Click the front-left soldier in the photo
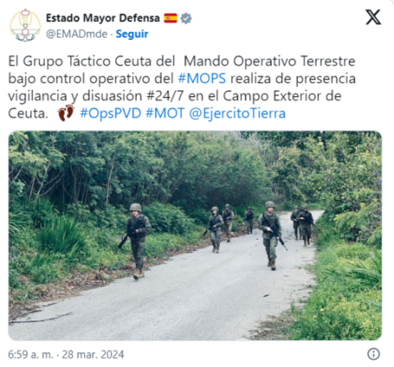 pos(136,241)
